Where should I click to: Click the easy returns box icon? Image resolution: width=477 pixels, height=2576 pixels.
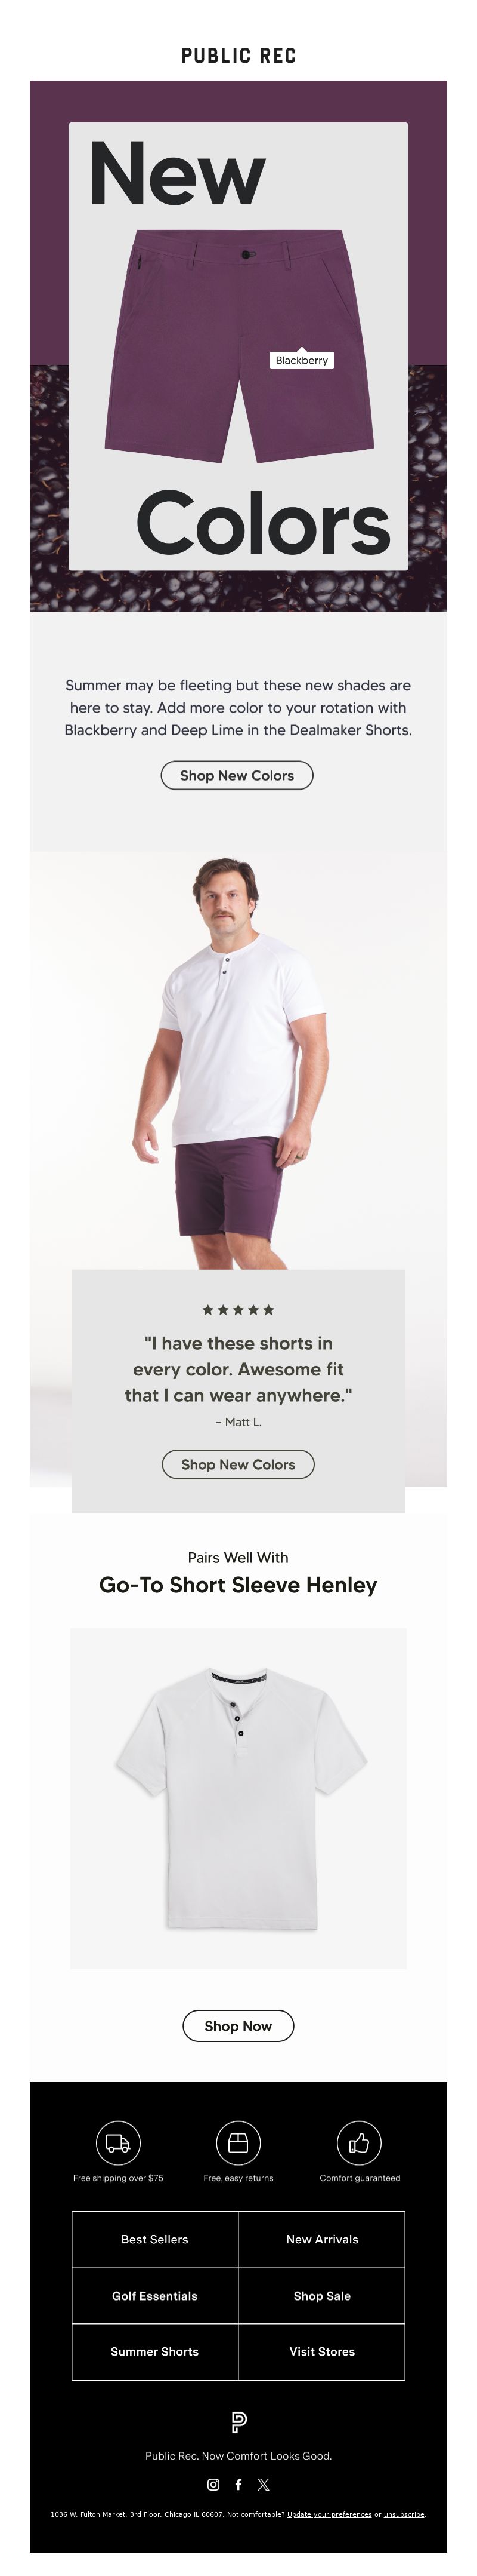coord(238,2143)
